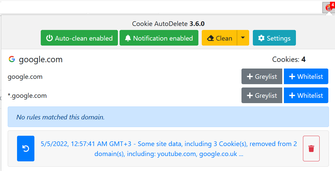Toggle the Notification enabled button
This screenshot has height=171, width=335.
tap(159, 38)
